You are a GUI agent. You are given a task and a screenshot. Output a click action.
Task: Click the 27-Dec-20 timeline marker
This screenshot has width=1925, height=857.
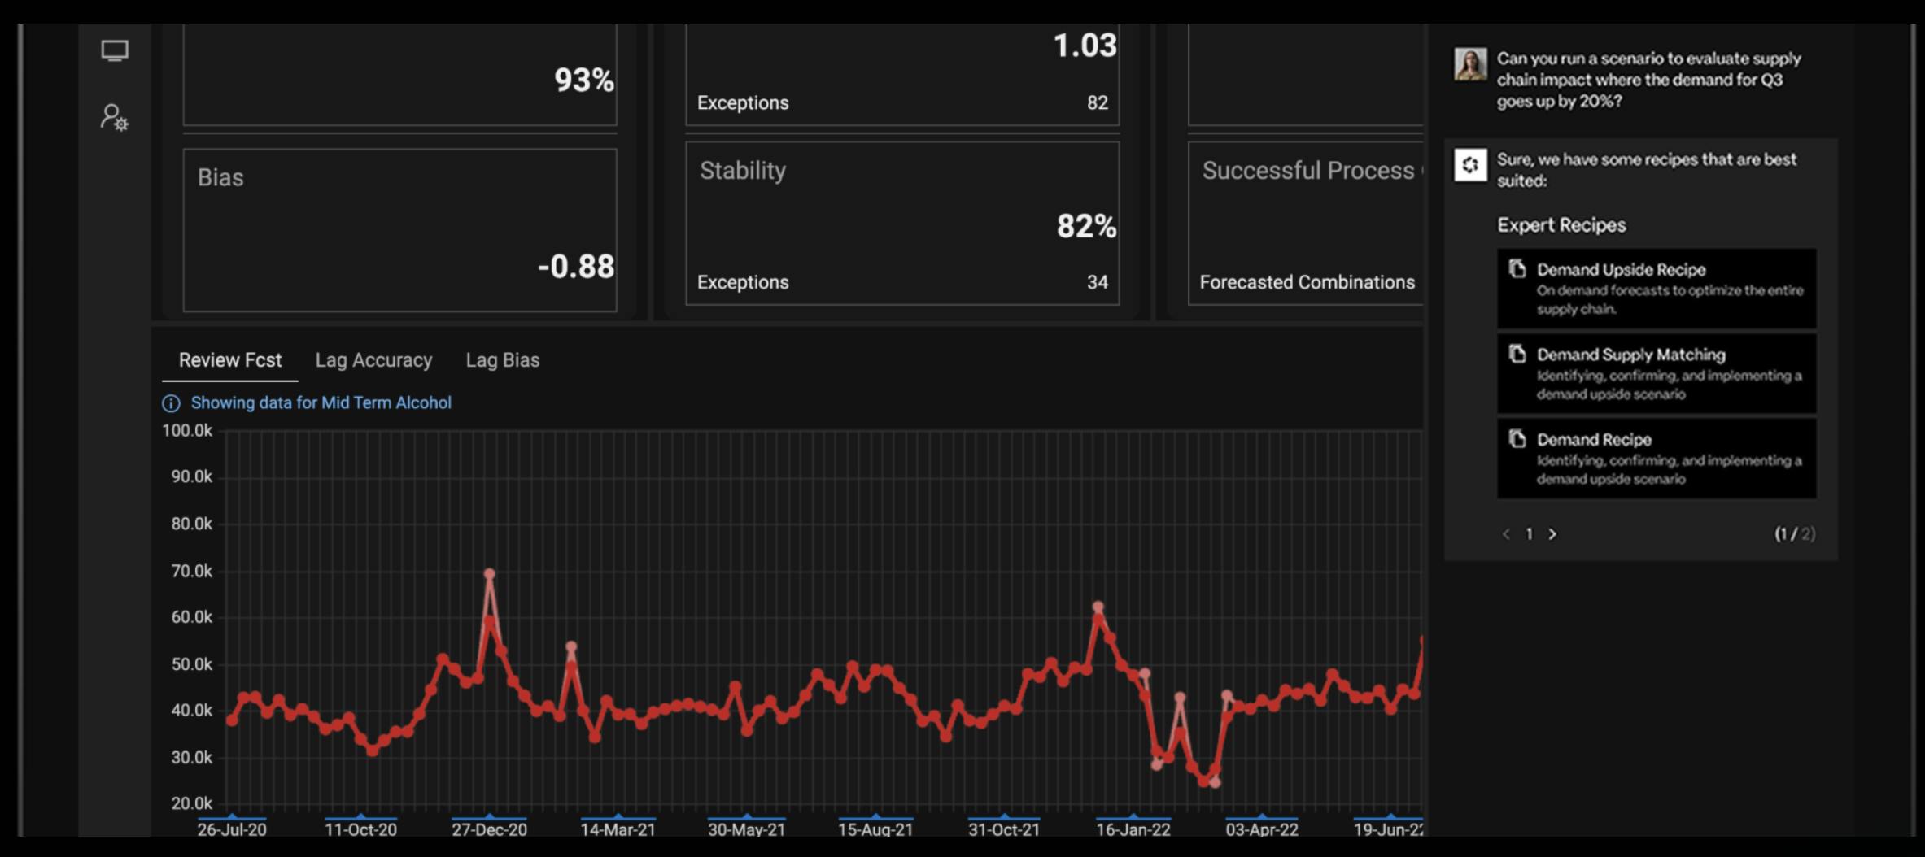pyautogui.click(x=489, y=816)
